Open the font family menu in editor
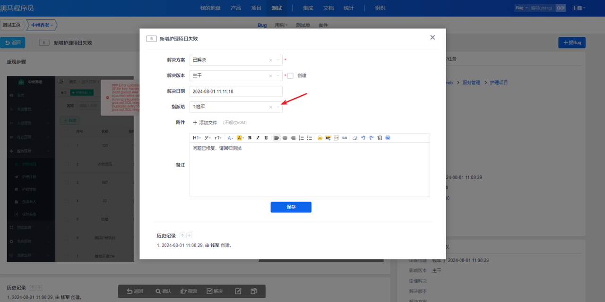Image resolution: width=605 pixels, height=302 pixels. tap(207, 138)
